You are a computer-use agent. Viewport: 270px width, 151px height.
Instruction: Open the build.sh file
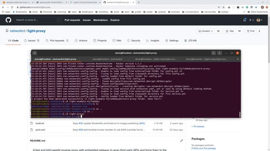pyautogui.click(x=40, y=123)
